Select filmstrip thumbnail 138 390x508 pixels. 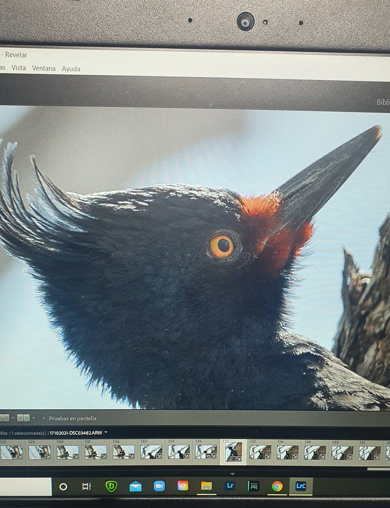[x=288, y=452]
